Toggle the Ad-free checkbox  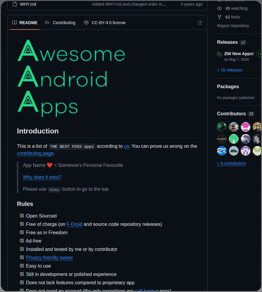click(x=22, y=241)
